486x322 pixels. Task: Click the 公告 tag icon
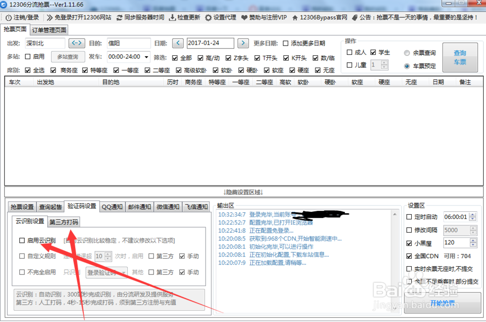click(355, 17)
